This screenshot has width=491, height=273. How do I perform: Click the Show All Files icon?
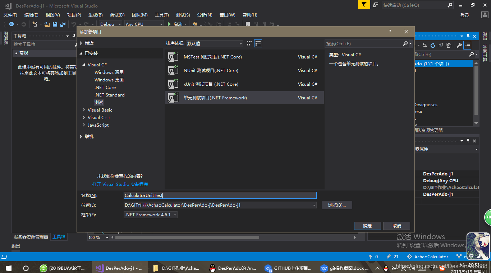(449, 45)
